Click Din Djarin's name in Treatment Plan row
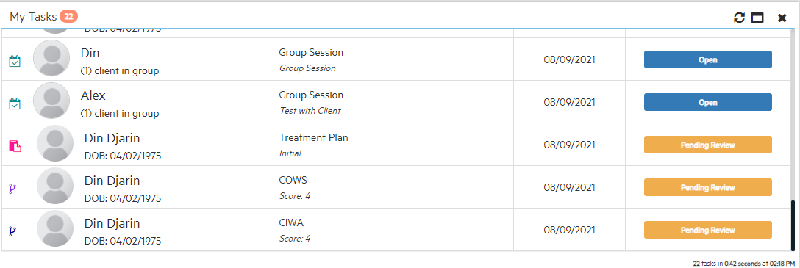The width and height of the screenshot is (800, 268). pos(113,139)
